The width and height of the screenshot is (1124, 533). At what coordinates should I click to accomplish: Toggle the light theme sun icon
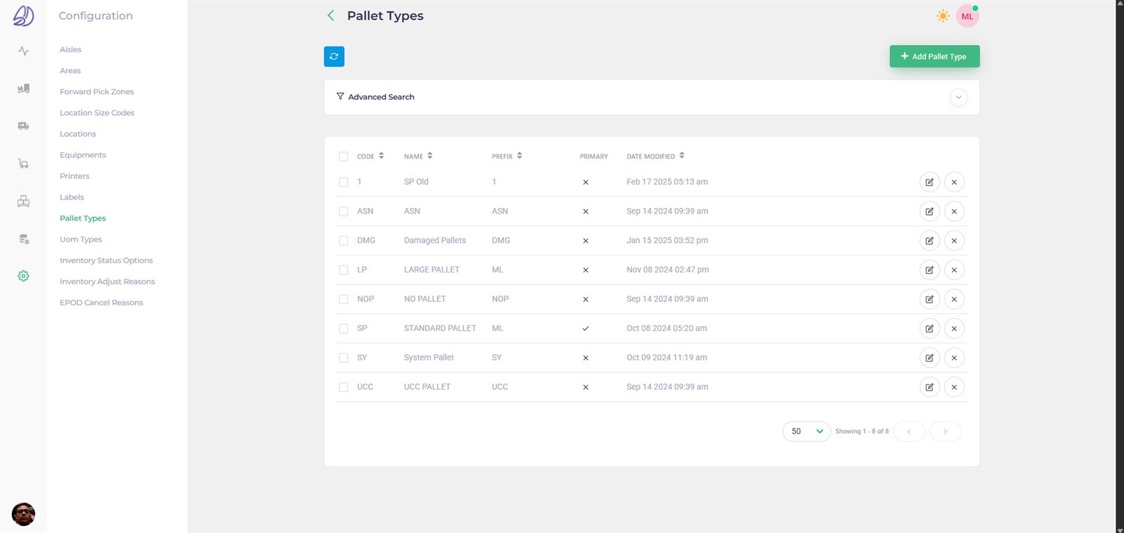(943, 16)
